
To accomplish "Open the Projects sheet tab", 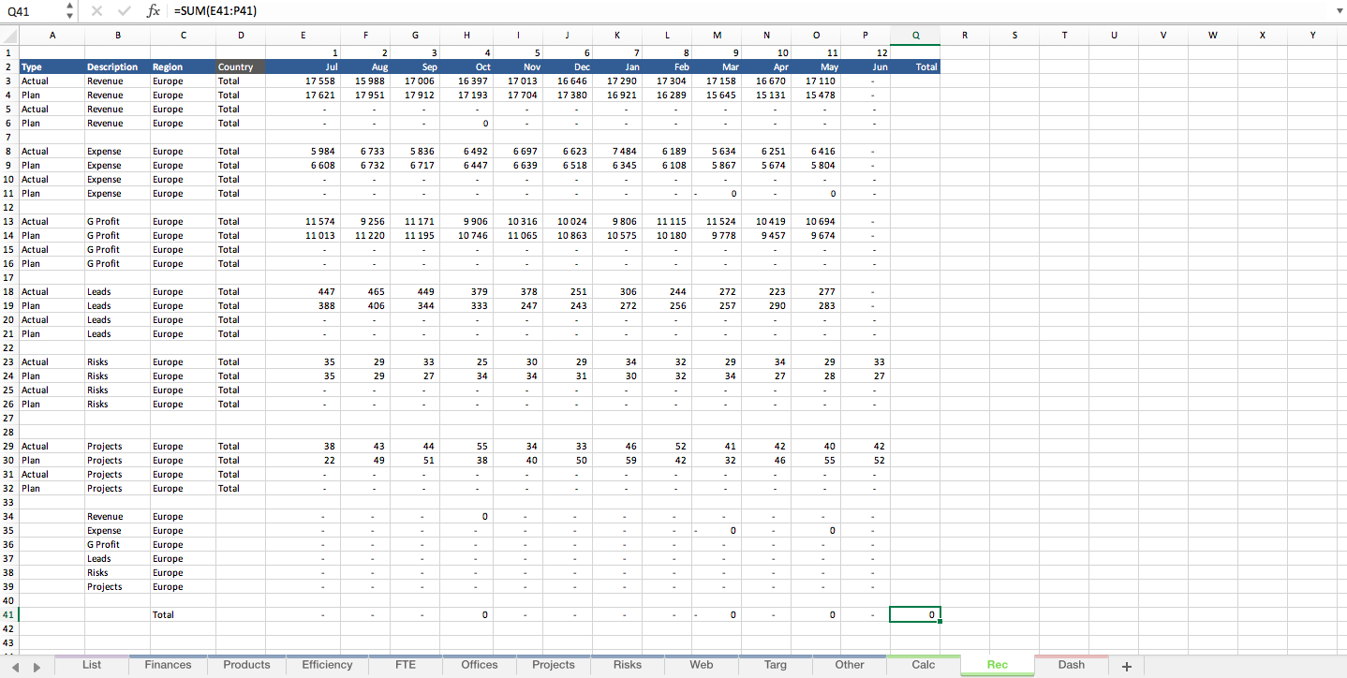I will click(553, 665).
